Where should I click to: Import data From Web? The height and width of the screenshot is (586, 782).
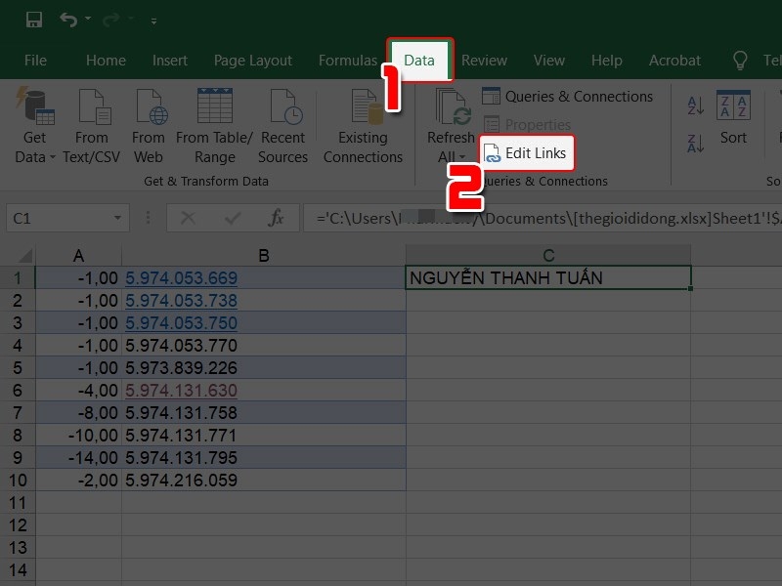[x=149, y=126]
